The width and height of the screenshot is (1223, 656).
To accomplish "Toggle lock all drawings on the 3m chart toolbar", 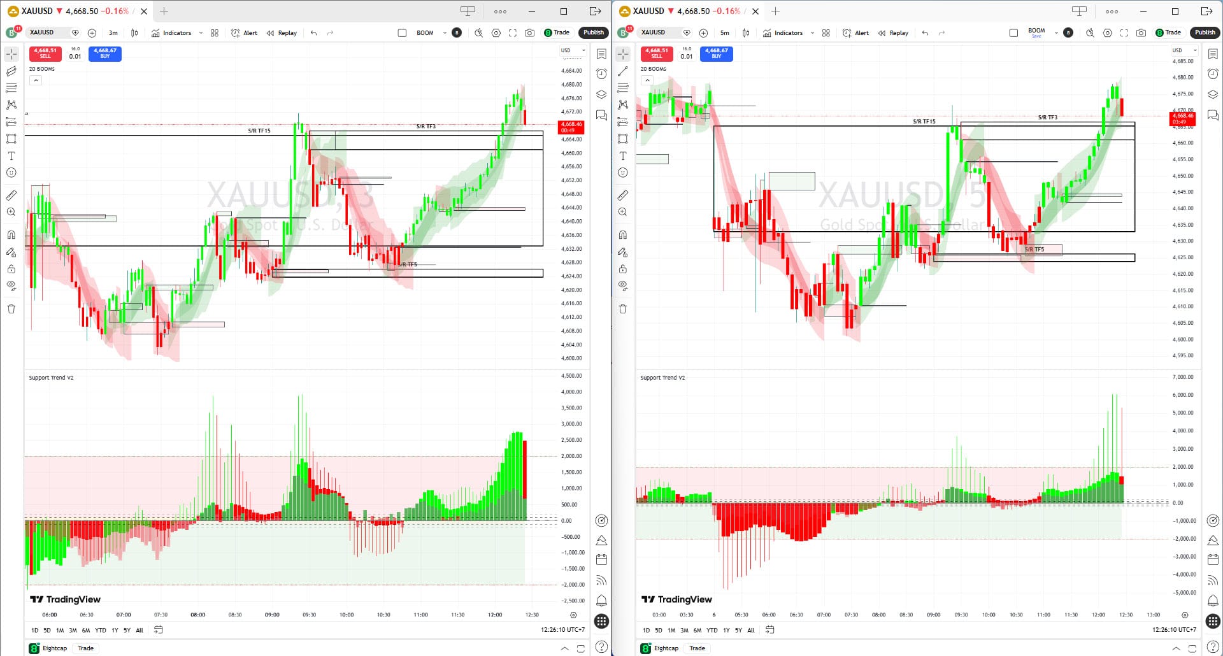I will 11,269.
